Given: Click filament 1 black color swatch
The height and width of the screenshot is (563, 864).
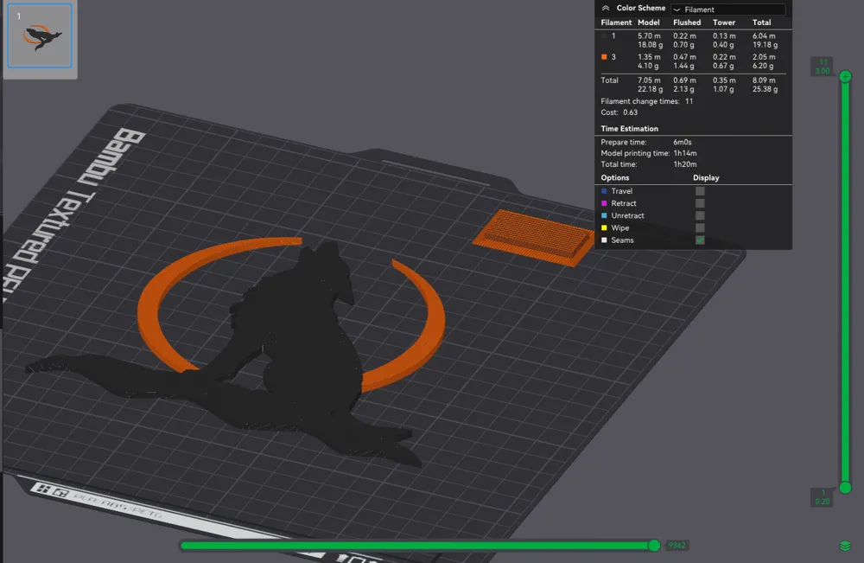Looking at the screenshot, I should [604, 35].
